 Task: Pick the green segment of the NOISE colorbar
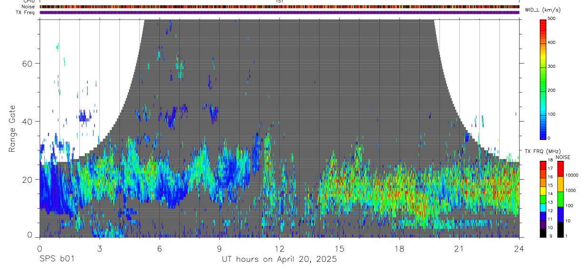(560, 199)
